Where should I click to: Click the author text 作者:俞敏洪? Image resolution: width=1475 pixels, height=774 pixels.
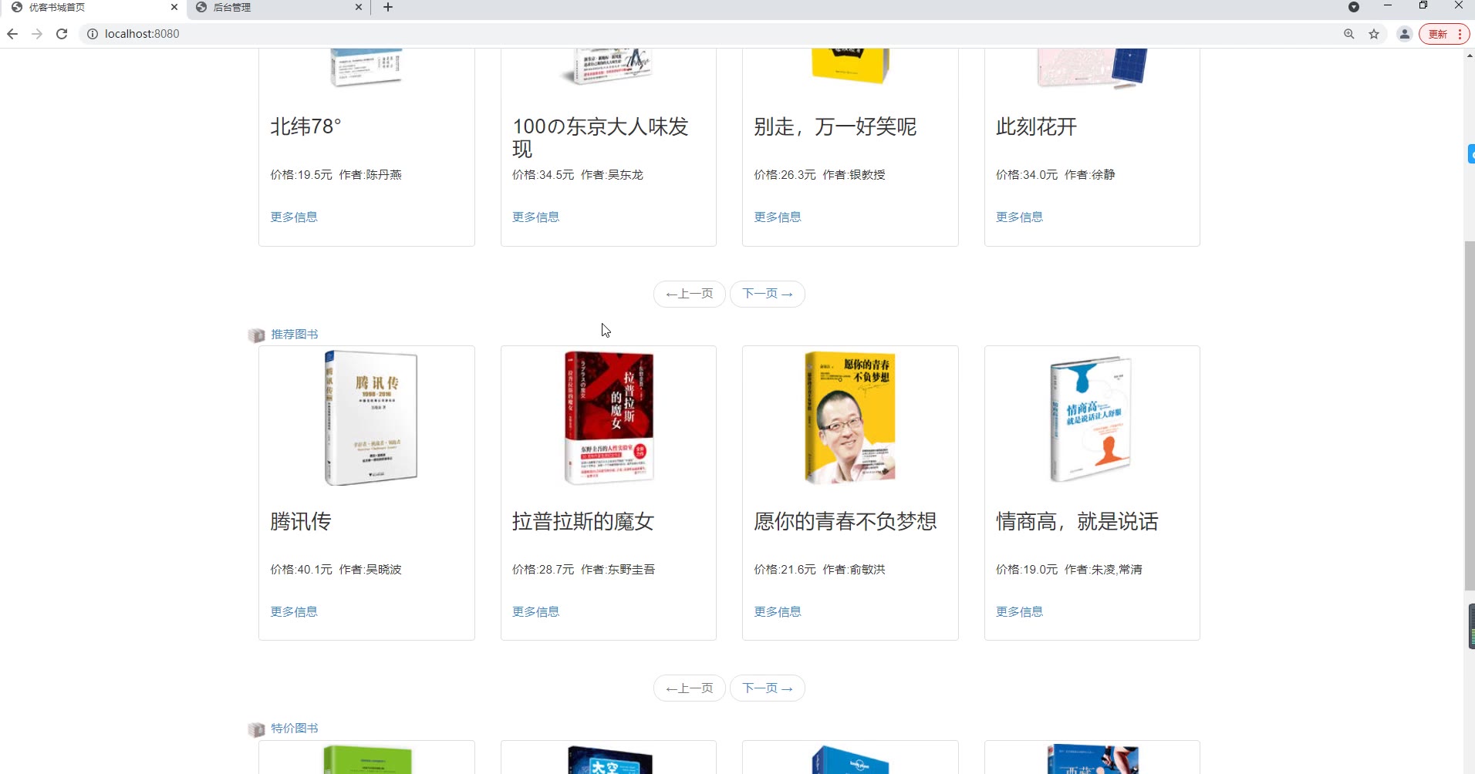tap(854, 570)
